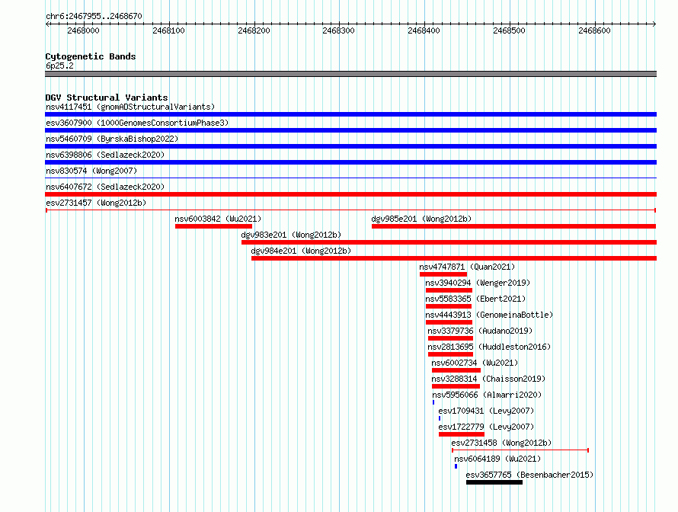Click the chr6:2467955..2468670 region label

(94, 16)
